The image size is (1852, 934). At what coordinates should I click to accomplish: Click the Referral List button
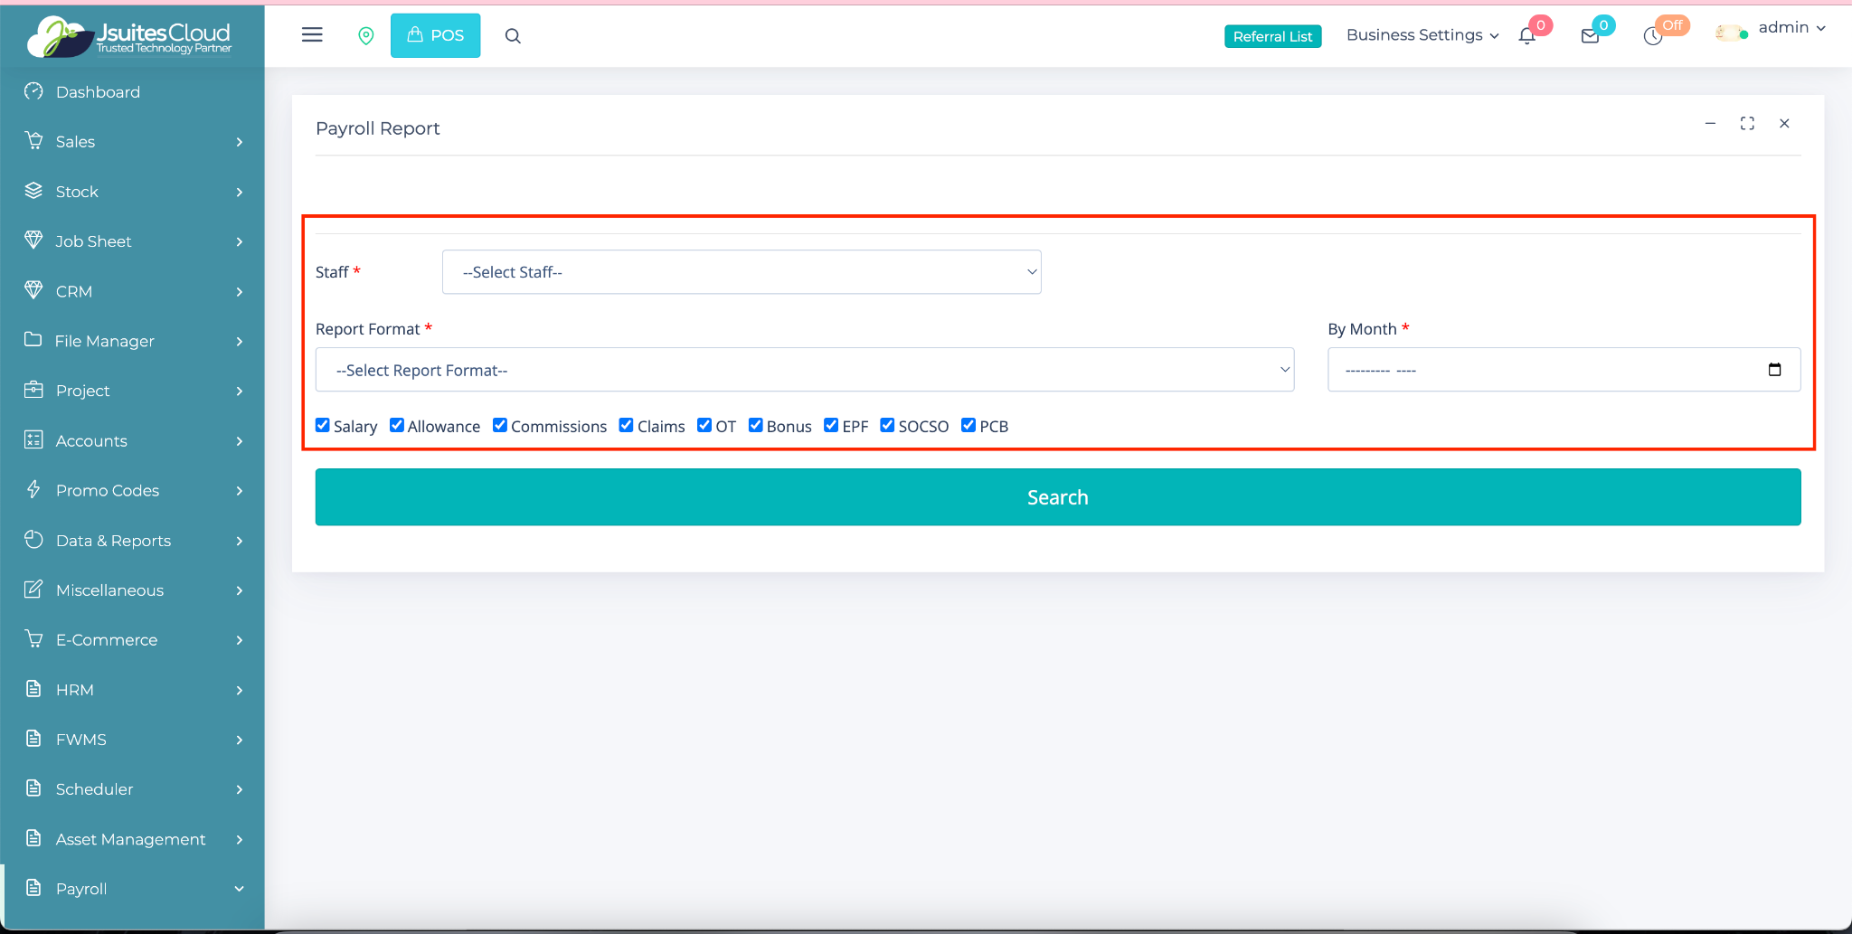1272,36
